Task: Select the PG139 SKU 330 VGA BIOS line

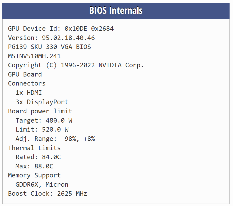Action: pos(49,47)
